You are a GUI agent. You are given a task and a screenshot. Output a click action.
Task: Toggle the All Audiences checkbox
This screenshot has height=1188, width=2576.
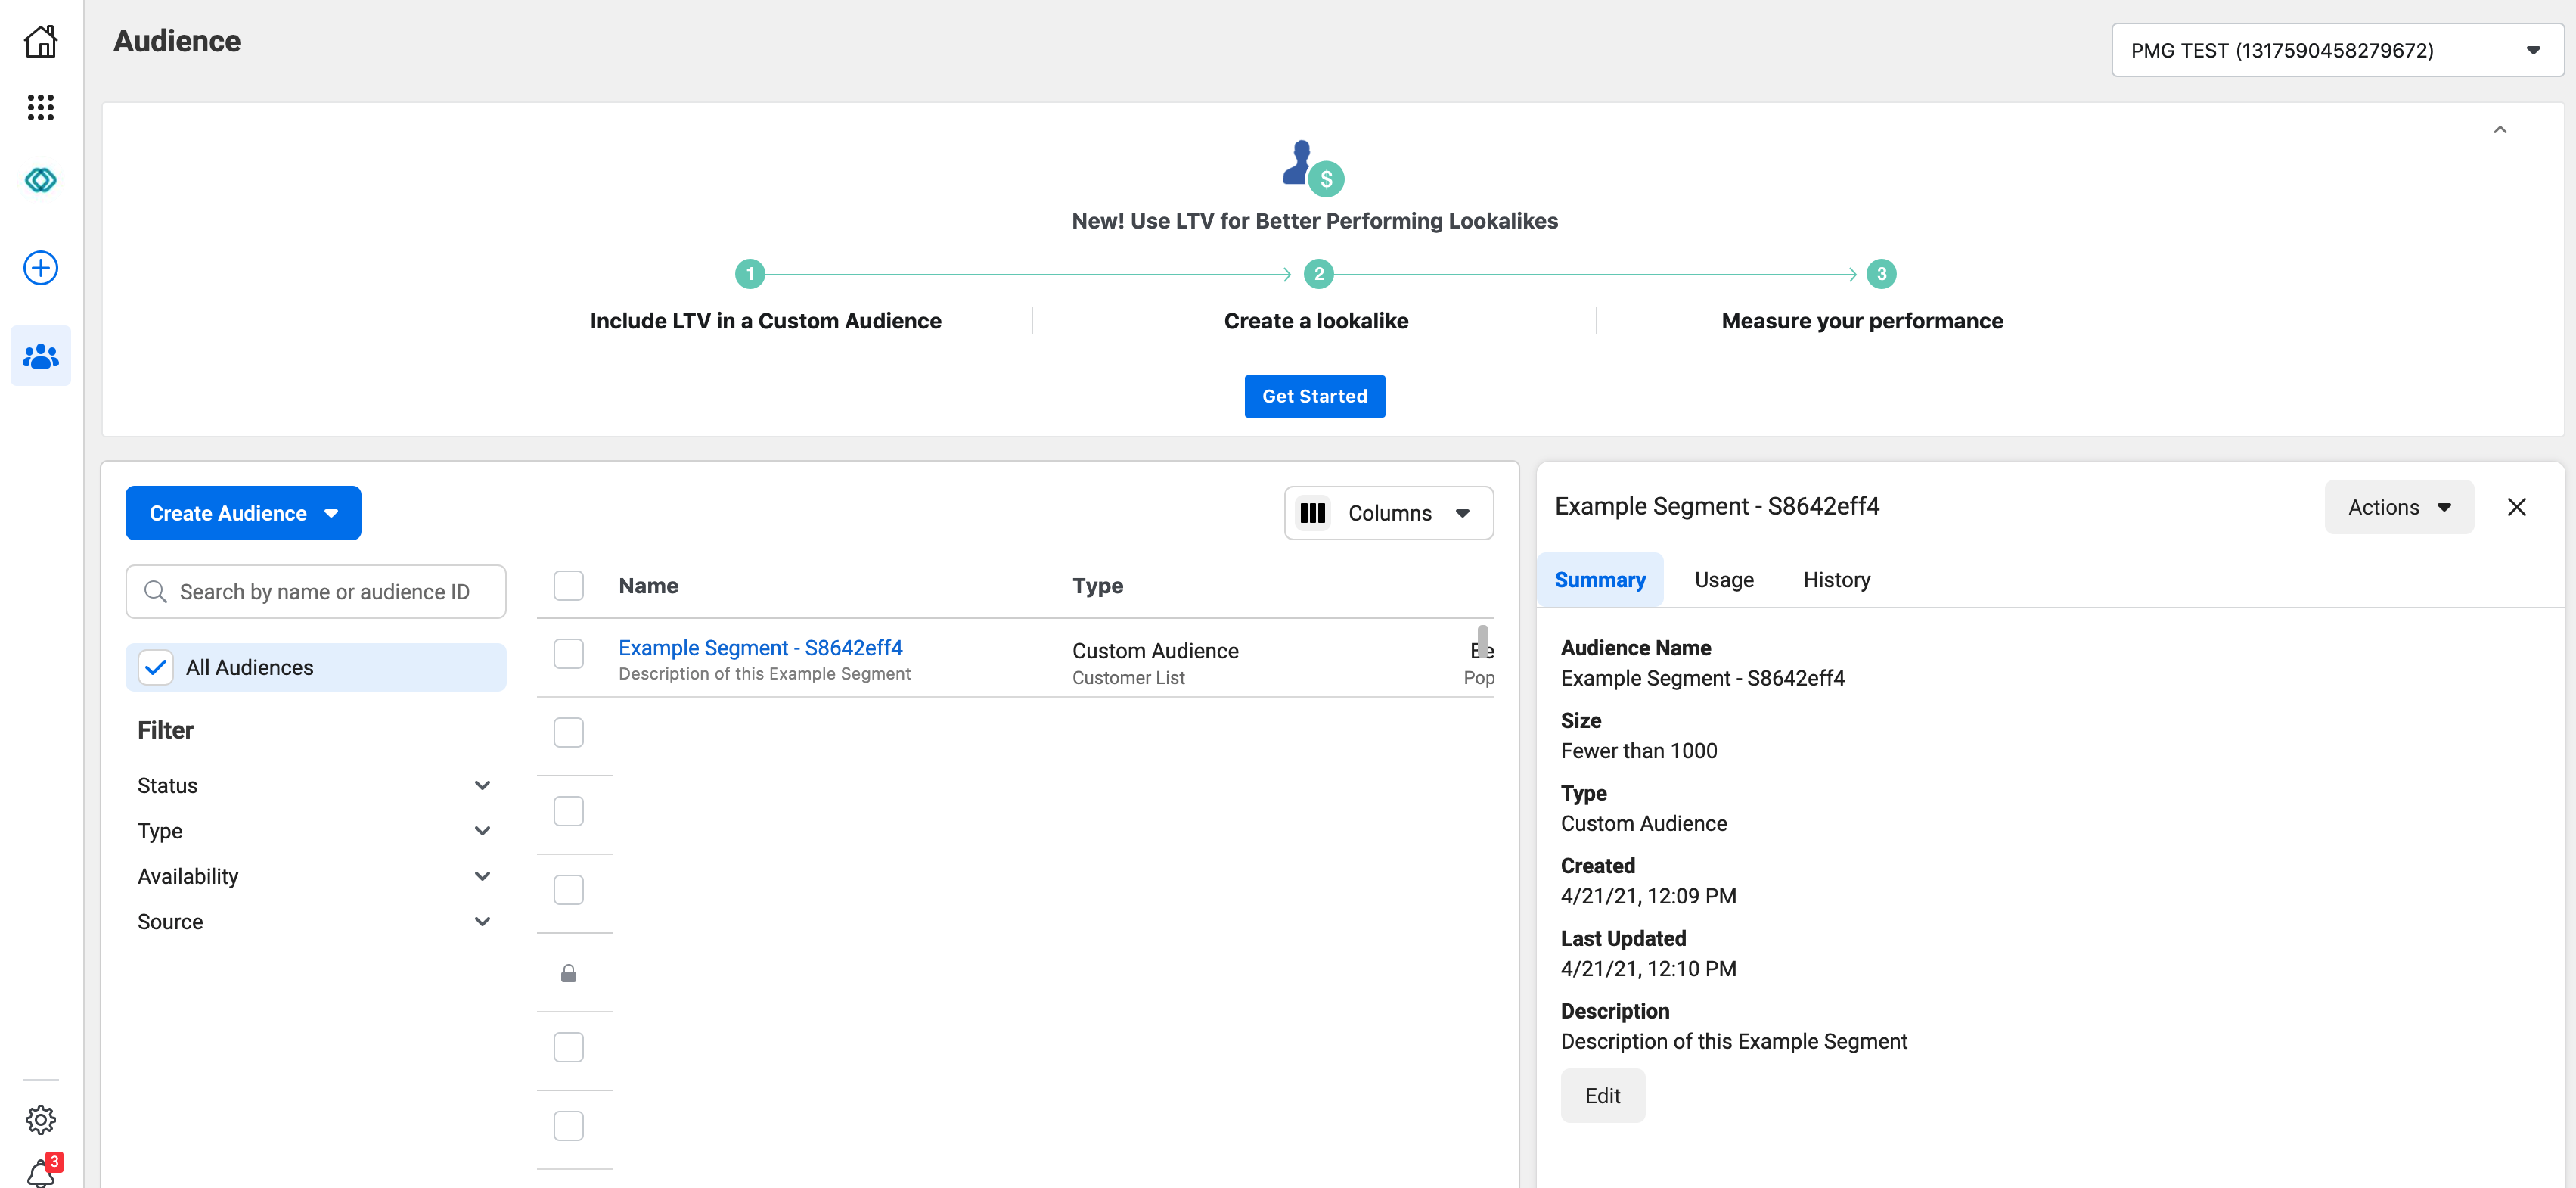click(x=156, y=667)
